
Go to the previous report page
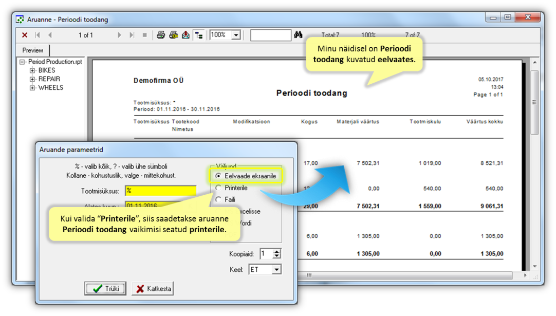point(50,35)
